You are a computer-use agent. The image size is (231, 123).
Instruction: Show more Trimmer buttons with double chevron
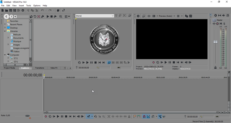[x=129, y=63]
